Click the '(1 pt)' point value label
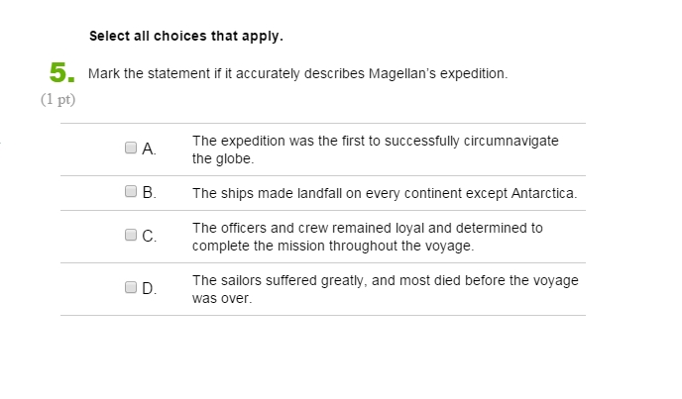Screen dimensions: 682x399 click(x=57, y=100)
